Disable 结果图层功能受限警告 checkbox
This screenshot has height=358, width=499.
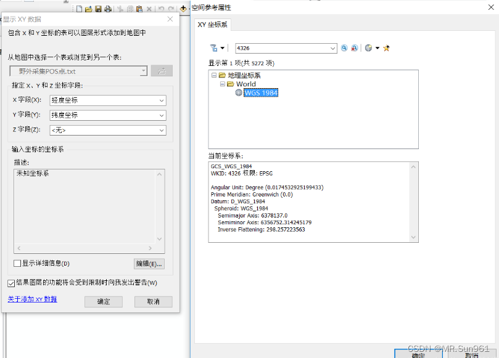(x=12, y=284)
